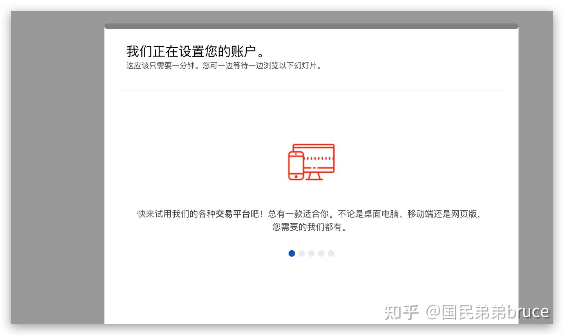
Task: Select the last carousel navigation dot
Action: pyautogui.click(x=331, y=253)
